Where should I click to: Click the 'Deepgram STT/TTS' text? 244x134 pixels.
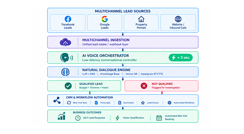click(152, 74)
